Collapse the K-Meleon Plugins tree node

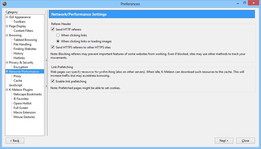click(7, 90)
